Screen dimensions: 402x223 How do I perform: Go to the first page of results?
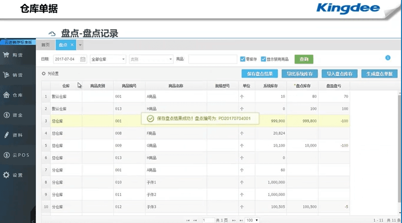click(x=188, y=220)
